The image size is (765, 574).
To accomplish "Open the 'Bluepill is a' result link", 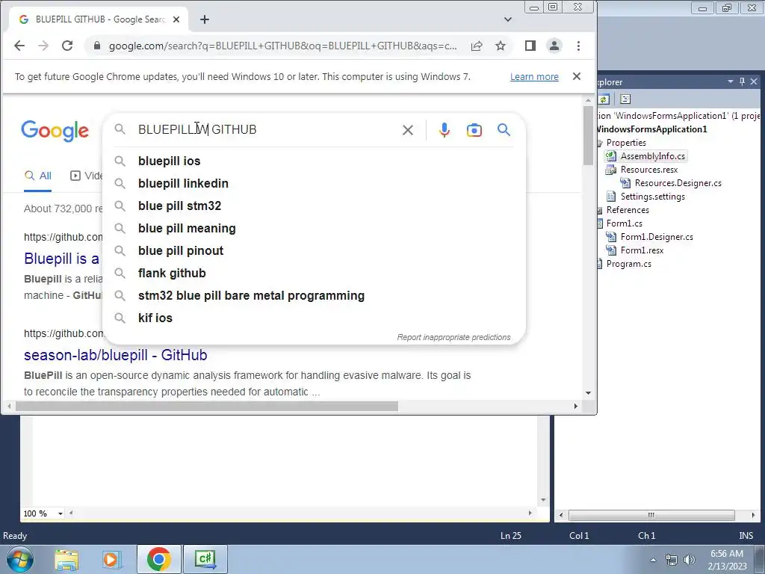I will pos(61,259).
